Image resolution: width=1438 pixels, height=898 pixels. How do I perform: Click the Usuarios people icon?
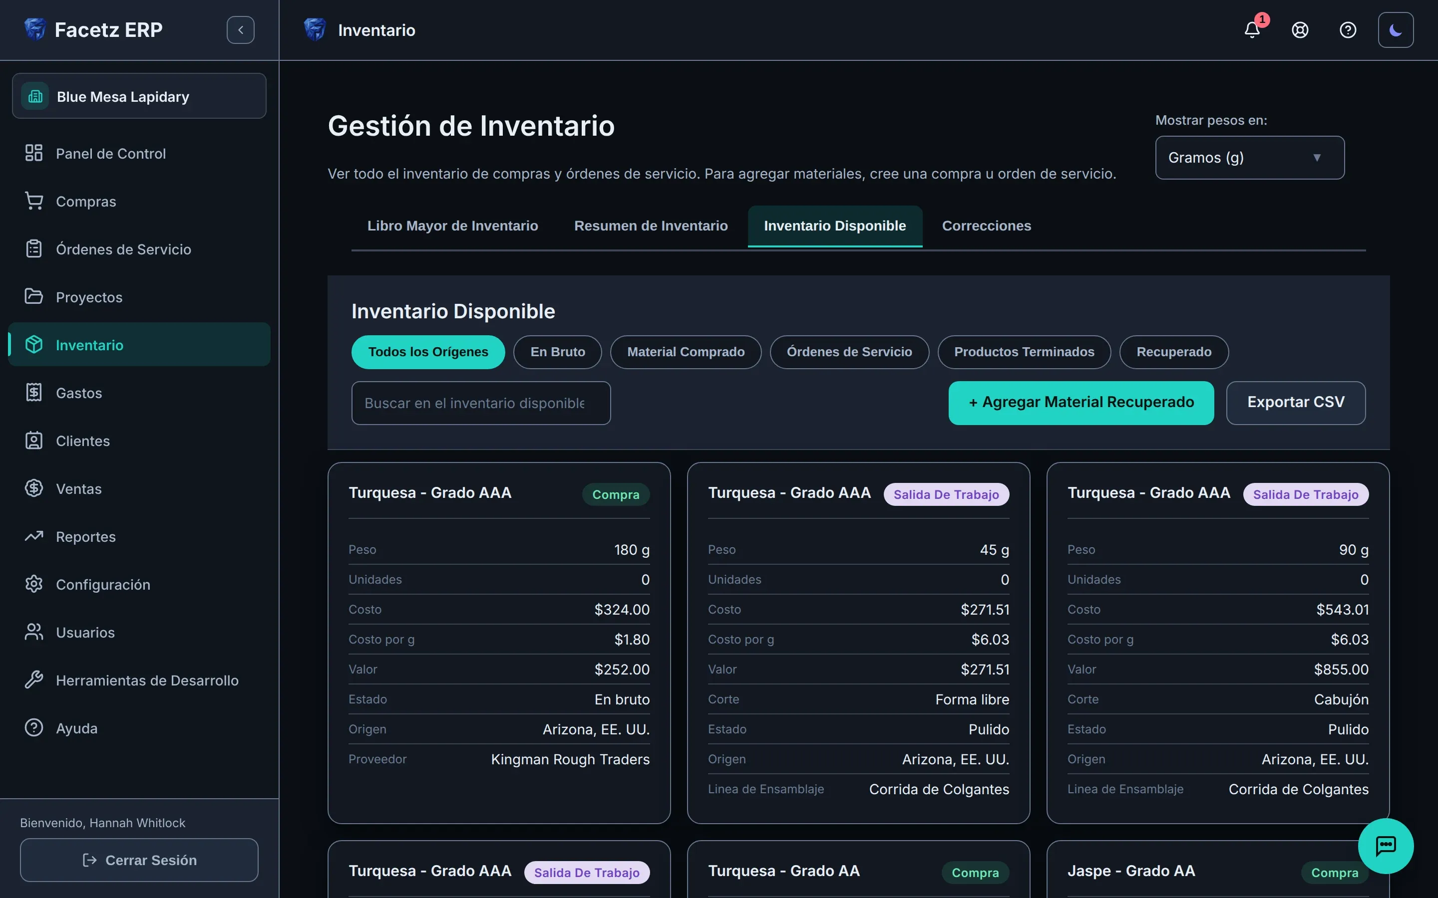click(34, 632)
